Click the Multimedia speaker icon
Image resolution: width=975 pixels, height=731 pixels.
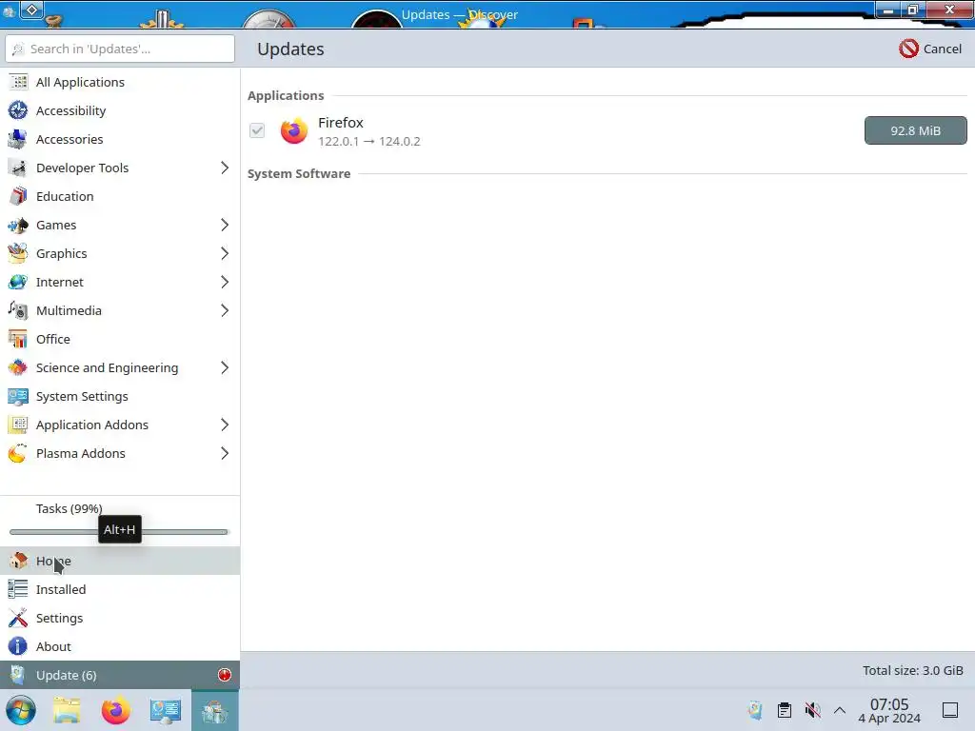coord(18,311)
